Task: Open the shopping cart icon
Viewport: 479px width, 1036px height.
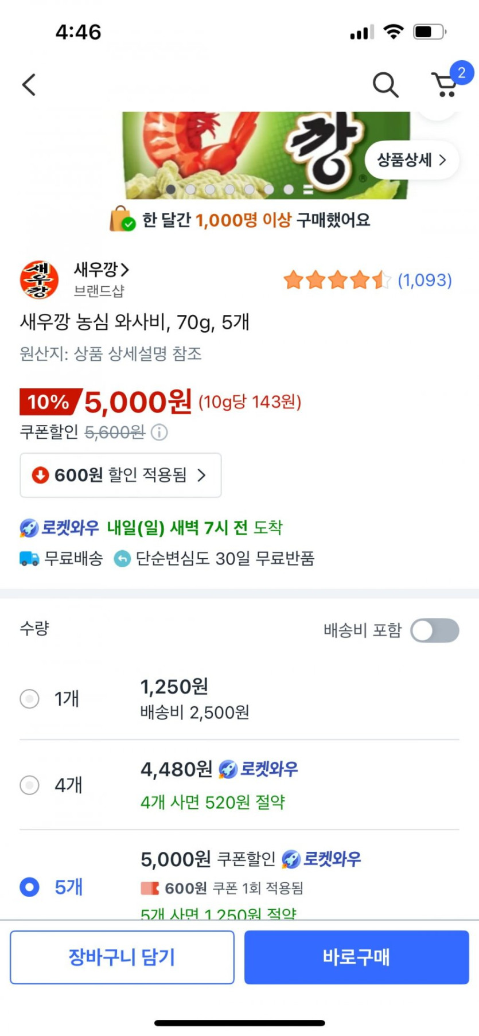Action: (445, 85)
